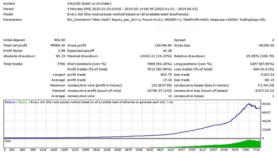
Task: Select Maximal drawdown value 14102.21 (15.23%)
Action: (x=156, y=56)
